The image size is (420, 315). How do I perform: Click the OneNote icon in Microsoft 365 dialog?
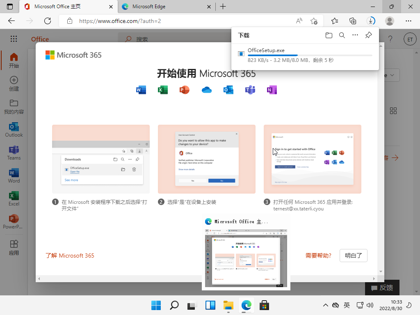(272, 90)
